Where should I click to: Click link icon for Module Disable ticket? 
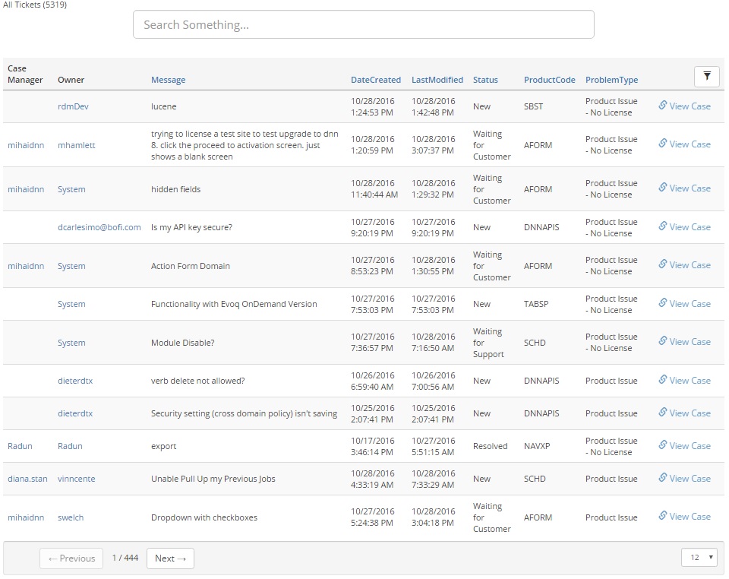[662, 342]
